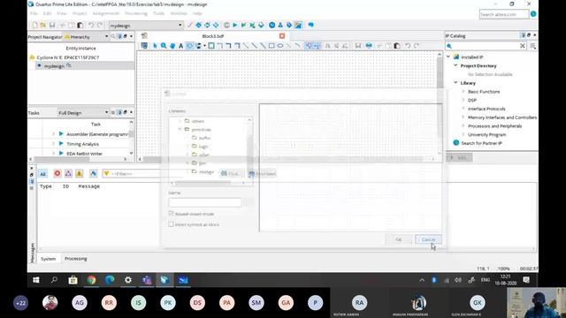The height and width of the screenshot is (318, 566).
Task: Open the Programmer icon in main toolbar
Action: [x=289, y=26]
